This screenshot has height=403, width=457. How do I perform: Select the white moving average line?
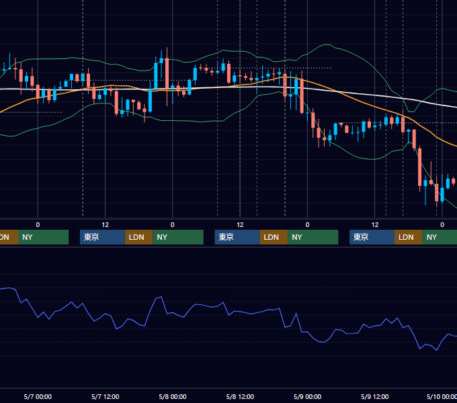[x=364, y=93]
